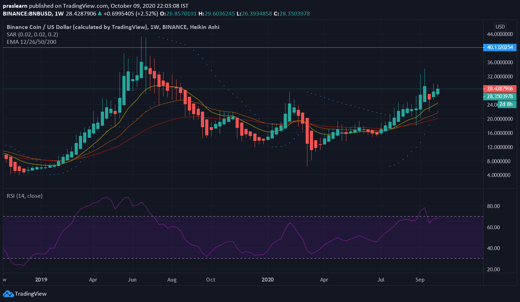Select the RSI (14, close) pane label
This screenshot has height=302, width=520.
point(24,196)
